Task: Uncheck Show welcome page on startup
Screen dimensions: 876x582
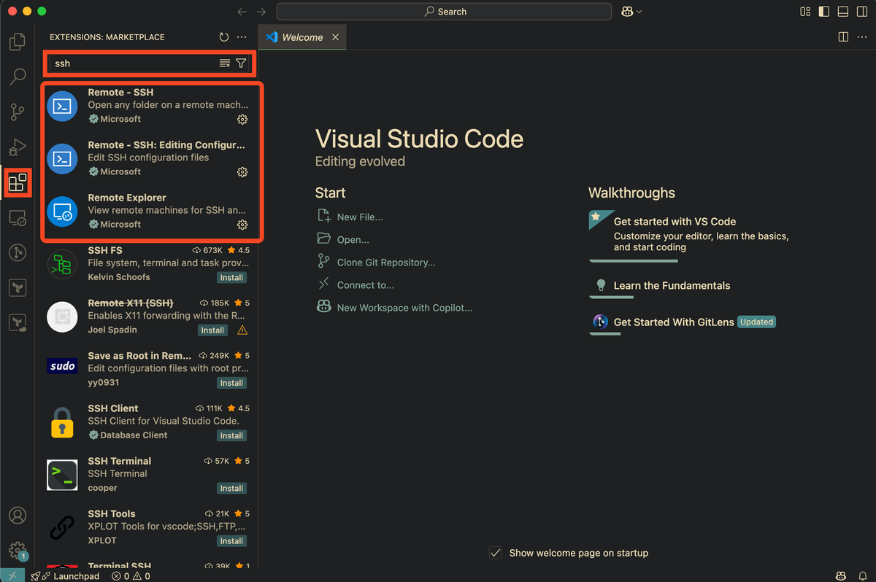Action: (495, 553)
